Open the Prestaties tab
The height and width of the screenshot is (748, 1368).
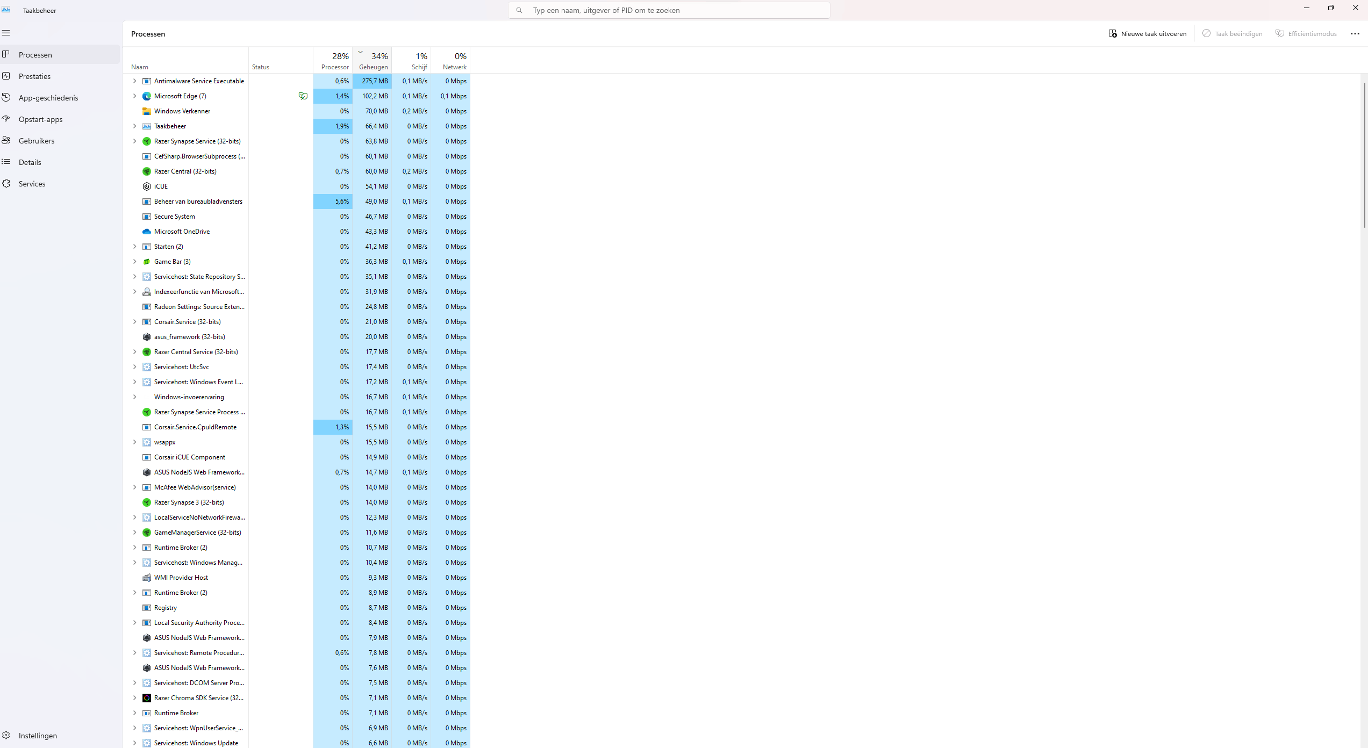pyautogui.click(x=34, y=76)
